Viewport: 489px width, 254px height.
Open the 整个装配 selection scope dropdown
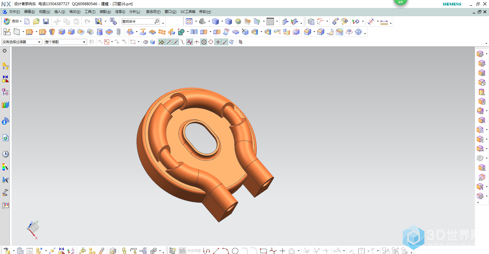tap(65, 42)
